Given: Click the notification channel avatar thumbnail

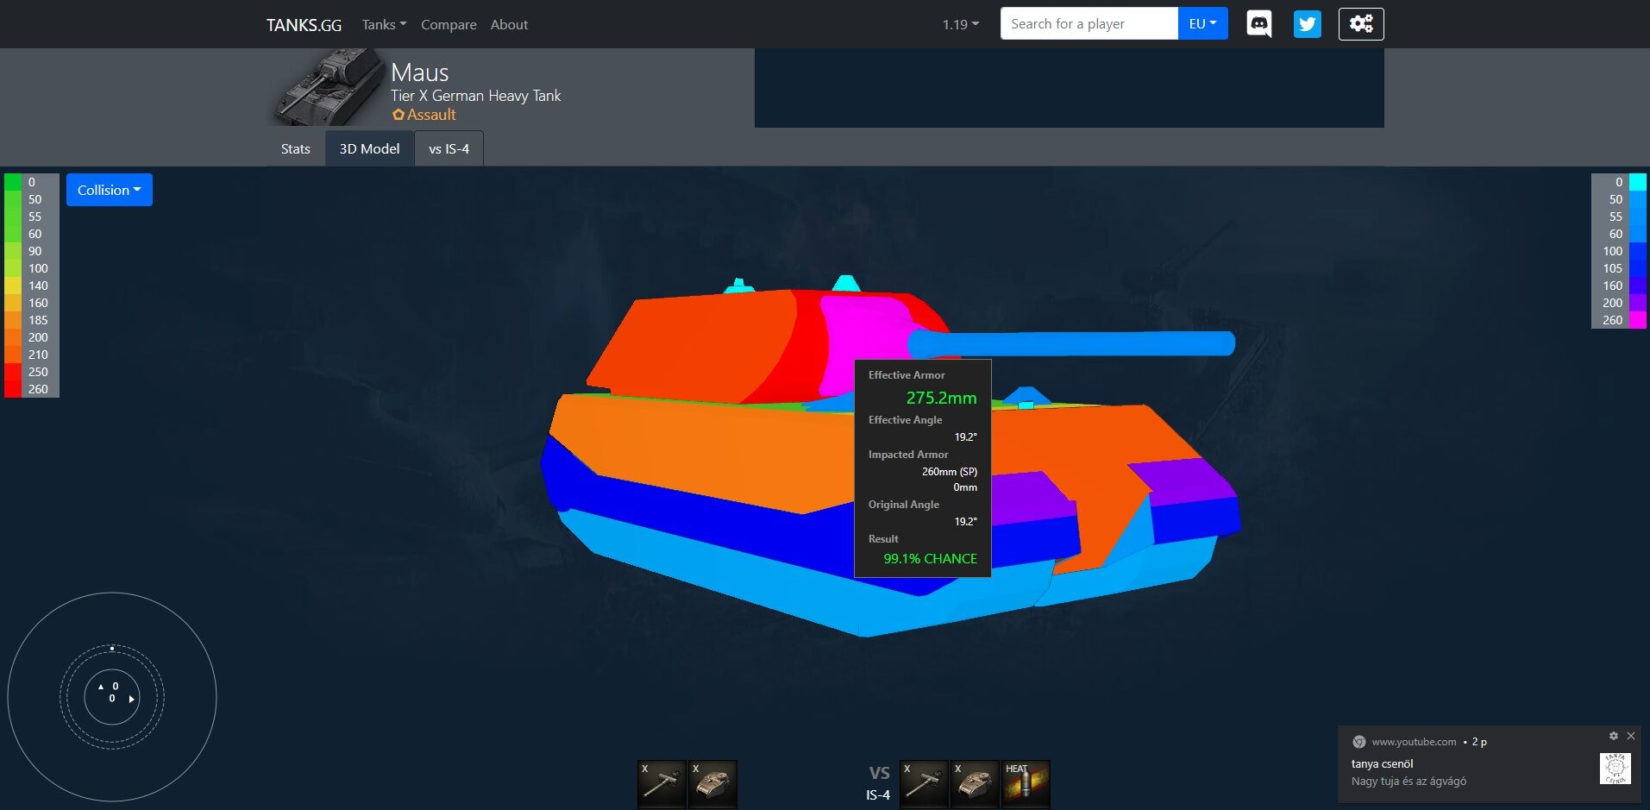Looking at the screenshot, I should coord(1615,769).
